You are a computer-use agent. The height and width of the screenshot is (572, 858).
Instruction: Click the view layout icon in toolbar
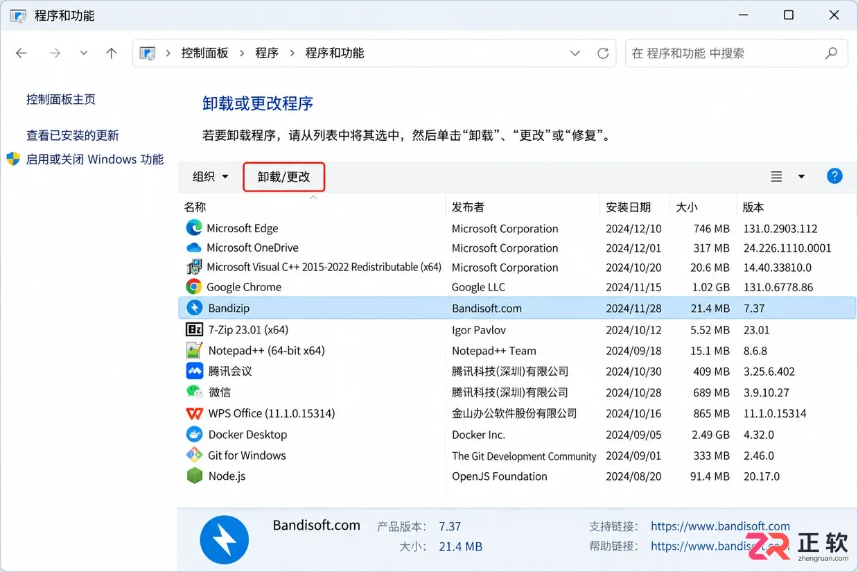pyautogui.click(x=776, y=177)
